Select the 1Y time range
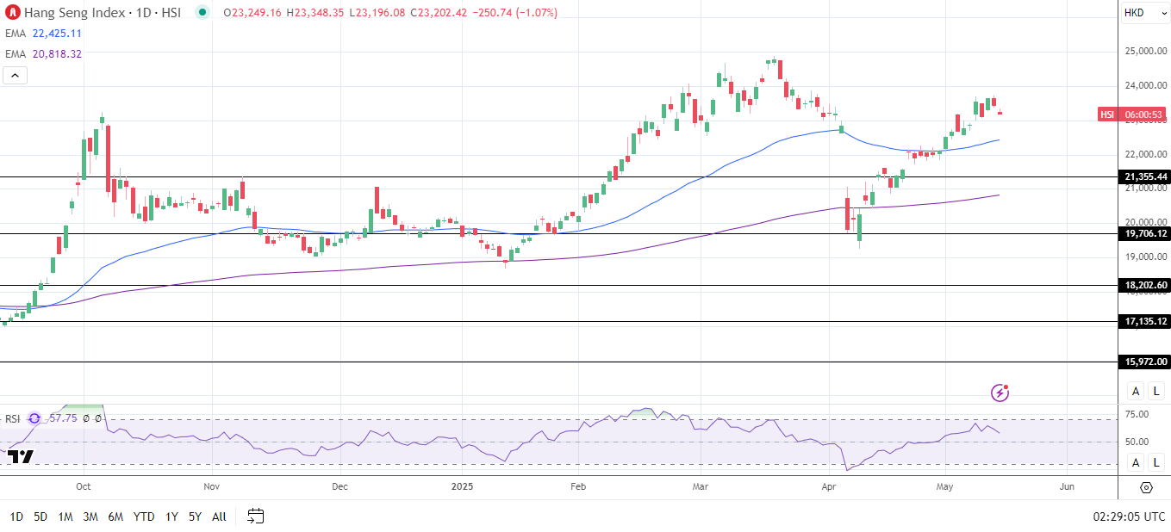The image size is (1171, 532). 171,517
